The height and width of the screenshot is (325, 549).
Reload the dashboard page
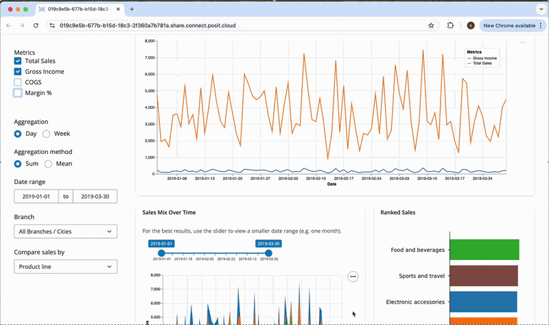point(36,25)
